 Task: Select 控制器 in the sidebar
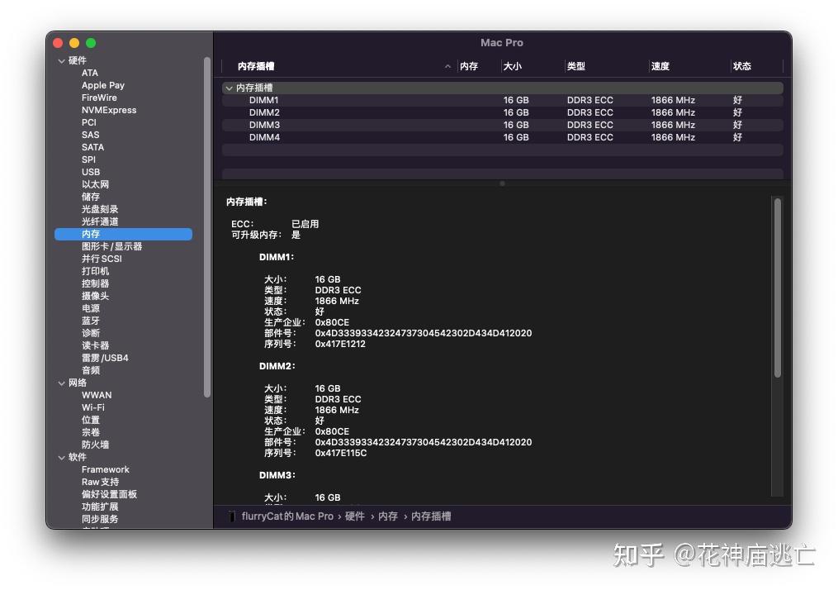95,283
